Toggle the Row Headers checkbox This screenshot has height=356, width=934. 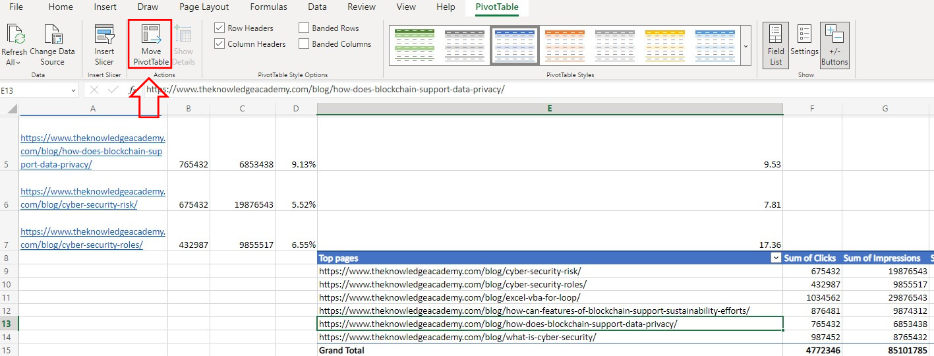pyautogui.click(x=219, y=28)
